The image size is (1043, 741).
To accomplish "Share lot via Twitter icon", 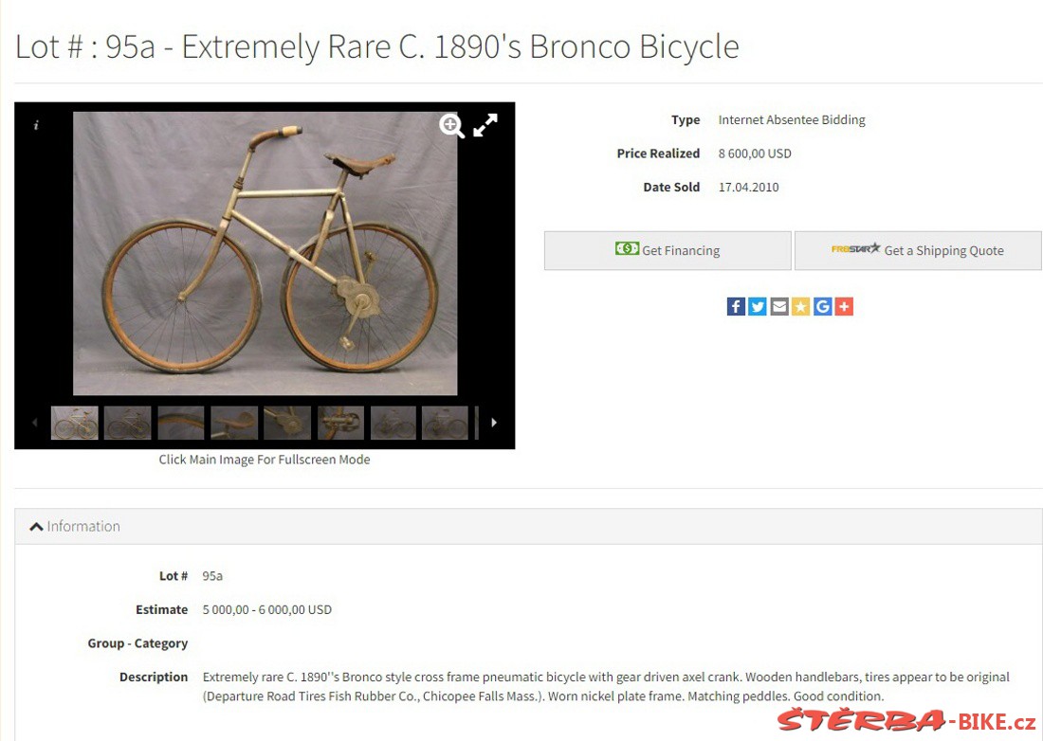I will pyautogui.click(x=758, y=306).
